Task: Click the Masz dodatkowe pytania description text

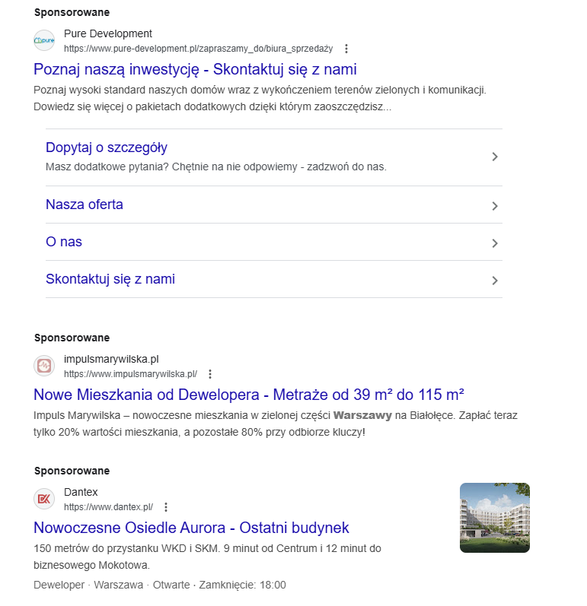Action: pyautogui.click(x=216, y=167)
